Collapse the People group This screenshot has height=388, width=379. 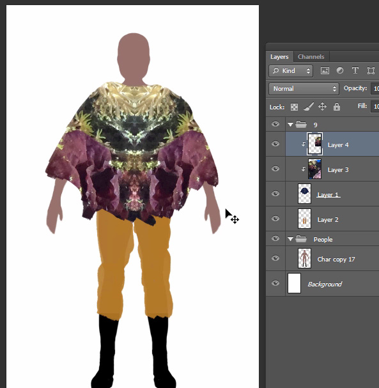click(x=290, y=239)
